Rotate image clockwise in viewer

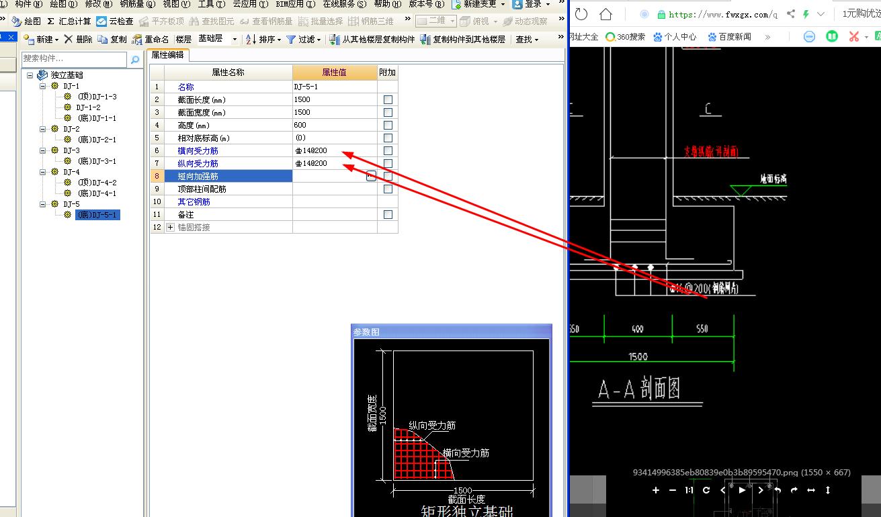coord(794,490)
